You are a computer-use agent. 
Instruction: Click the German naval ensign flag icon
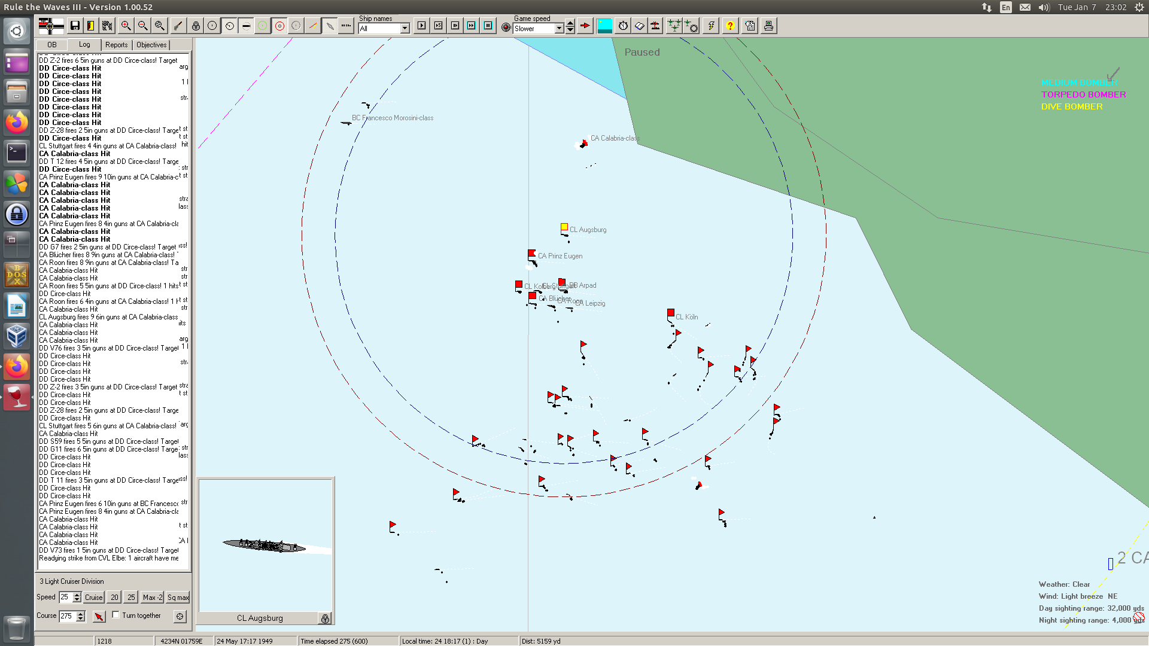point(51,26)
